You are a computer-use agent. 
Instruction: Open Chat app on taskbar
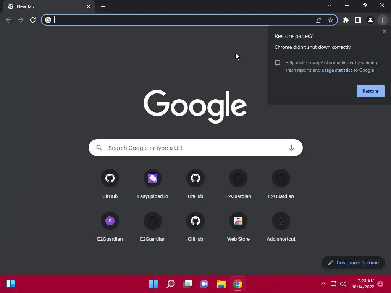pyautogui.click(x=204, y=284)
